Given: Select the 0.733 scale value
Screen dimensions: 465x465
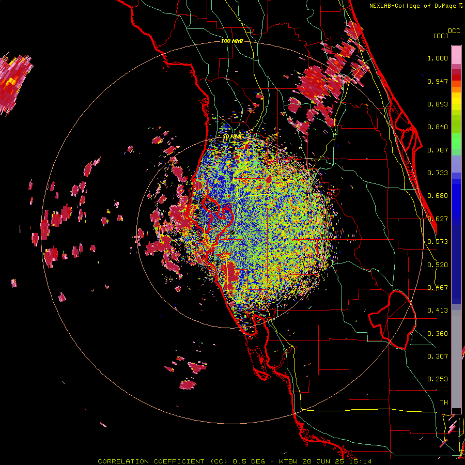Looking at the screenshot, I should (x=438, y=173).
